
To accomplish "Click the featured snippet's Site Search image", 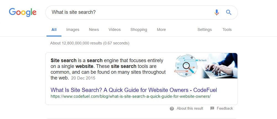I will [206, 66].
